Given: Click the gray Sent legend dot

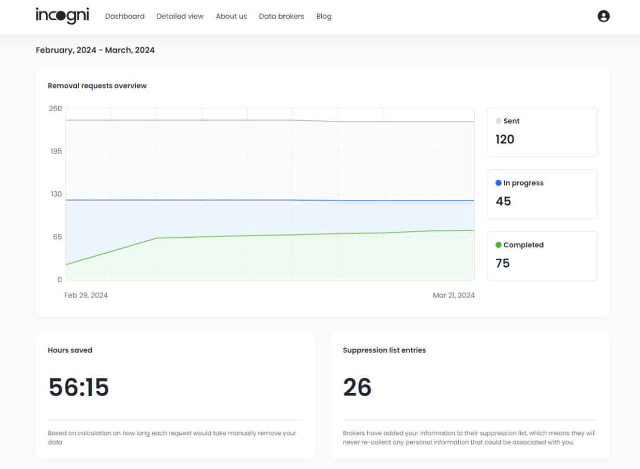Looking at the screenshot, I should (x=498, y=121).
